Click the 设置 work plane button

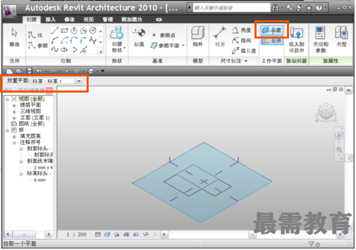click(272, 30)
